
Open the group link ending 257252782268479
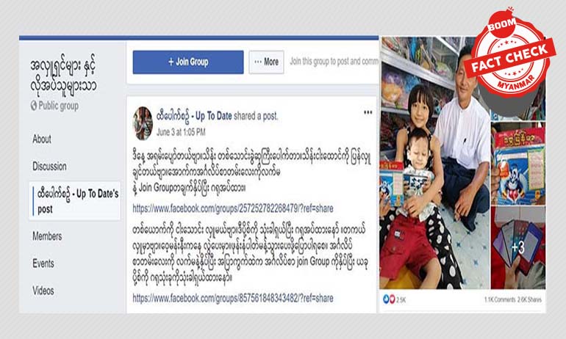[x=233, y=208]
